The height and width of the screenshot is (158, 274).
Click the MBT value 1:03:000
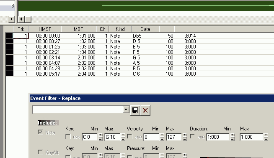pos(86,47)
